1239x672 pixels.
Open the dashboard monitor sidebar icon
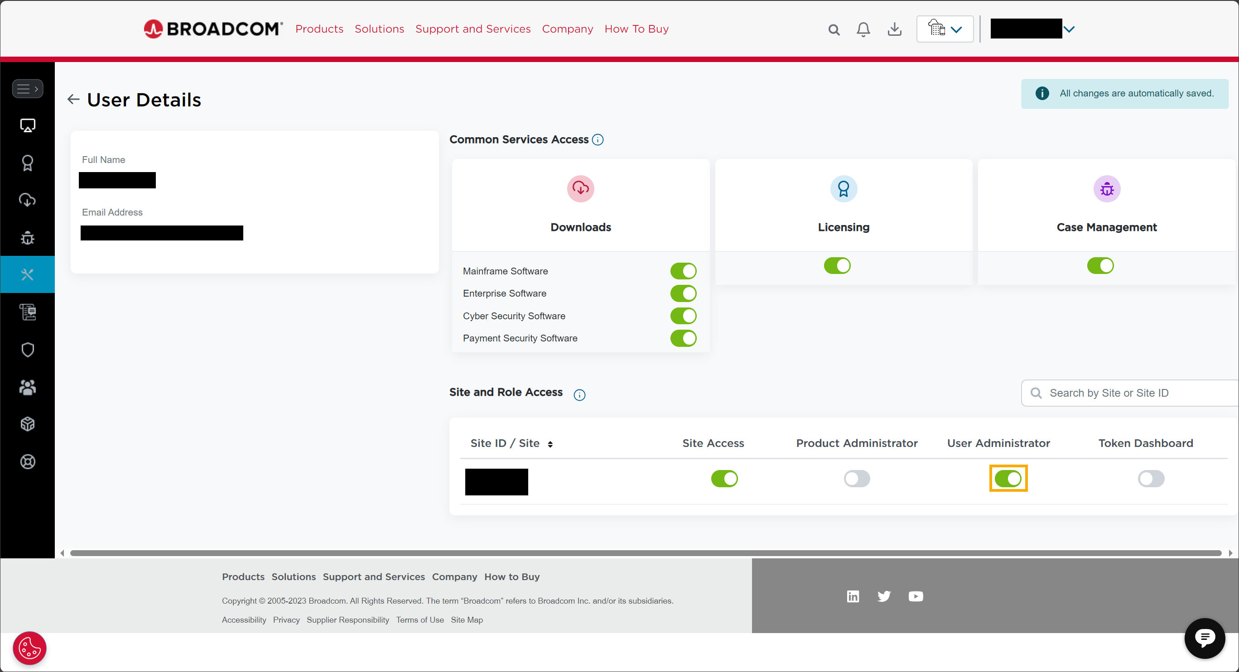(x=28, y=125)
